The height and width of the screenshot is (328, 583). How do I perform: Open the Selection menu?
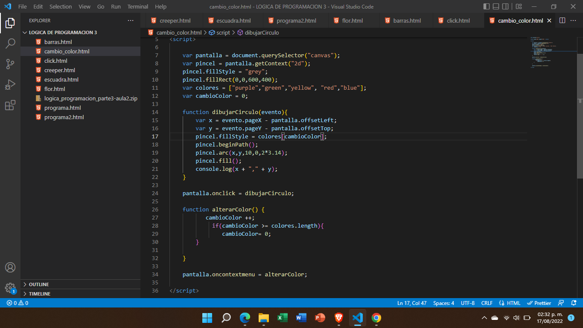(61, 6)
